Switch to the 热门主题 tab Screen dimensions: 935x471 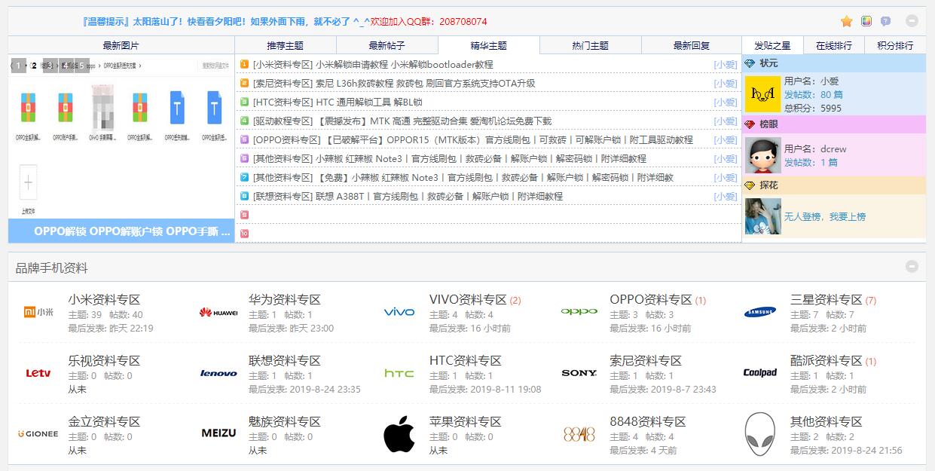[x=590, y=45]
